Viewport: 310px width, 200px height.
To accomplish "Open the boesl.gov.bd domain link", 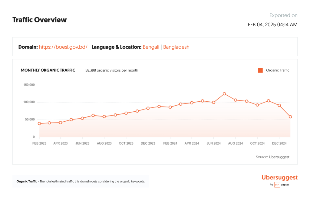I will (63, 47).
